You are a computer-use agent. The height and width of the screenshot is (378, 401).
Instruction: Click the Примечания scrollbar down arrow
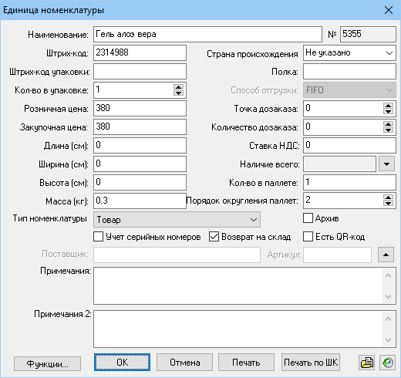coord(389,296)
